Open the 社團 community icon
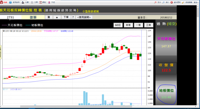The width and height of the screenshot is (200, 109). (x=23, y=2)
